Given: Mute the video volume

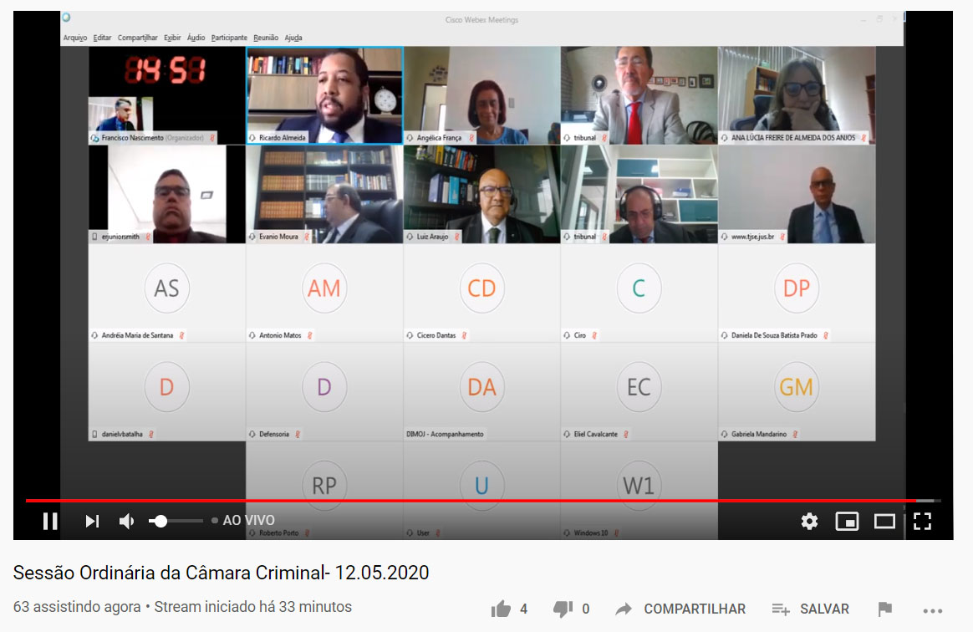Looking at the screenshot, I should coord(127,521).
